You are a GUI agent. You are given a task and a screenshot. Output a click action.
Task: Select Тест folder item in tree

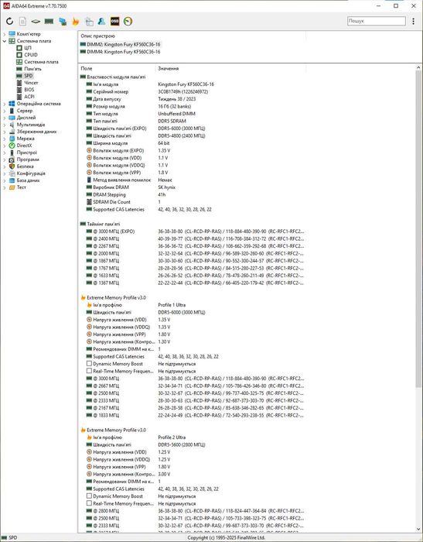point(22,187)
